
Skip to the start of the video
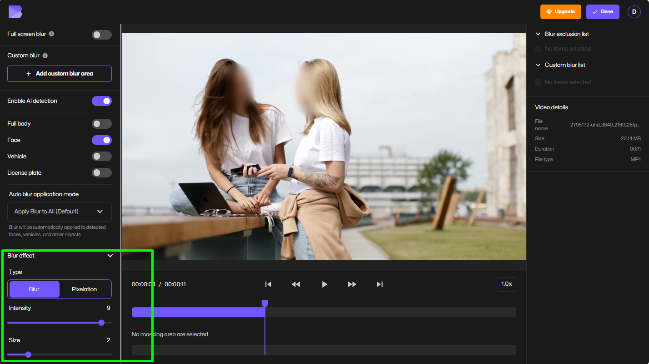268,284
